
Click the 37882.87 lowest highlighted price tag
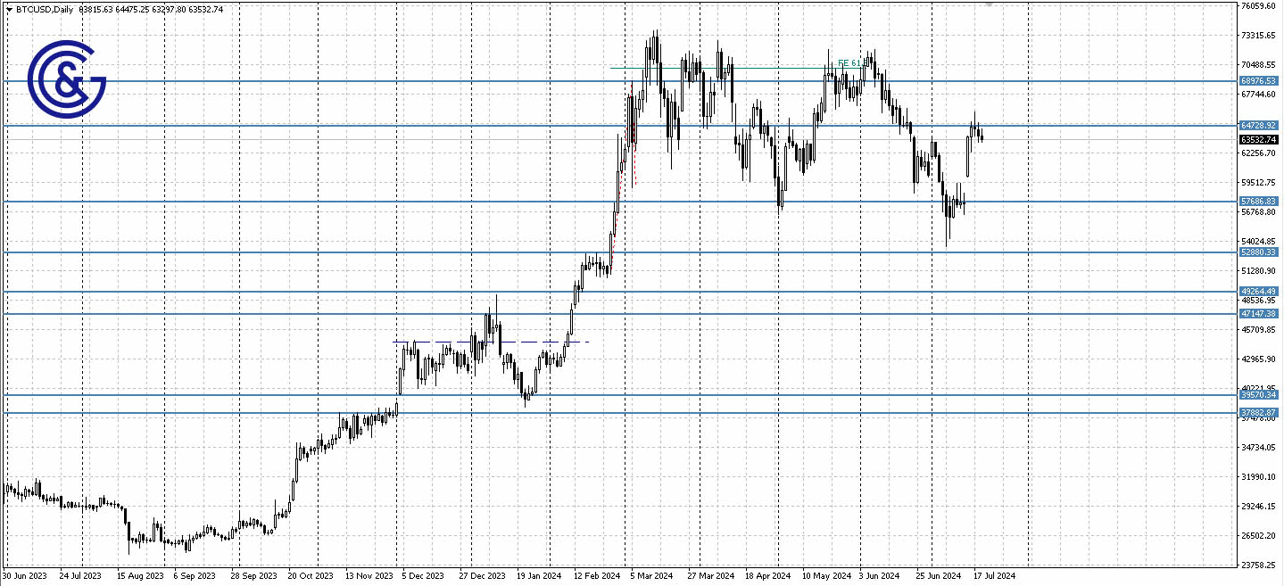(1260, 410)
